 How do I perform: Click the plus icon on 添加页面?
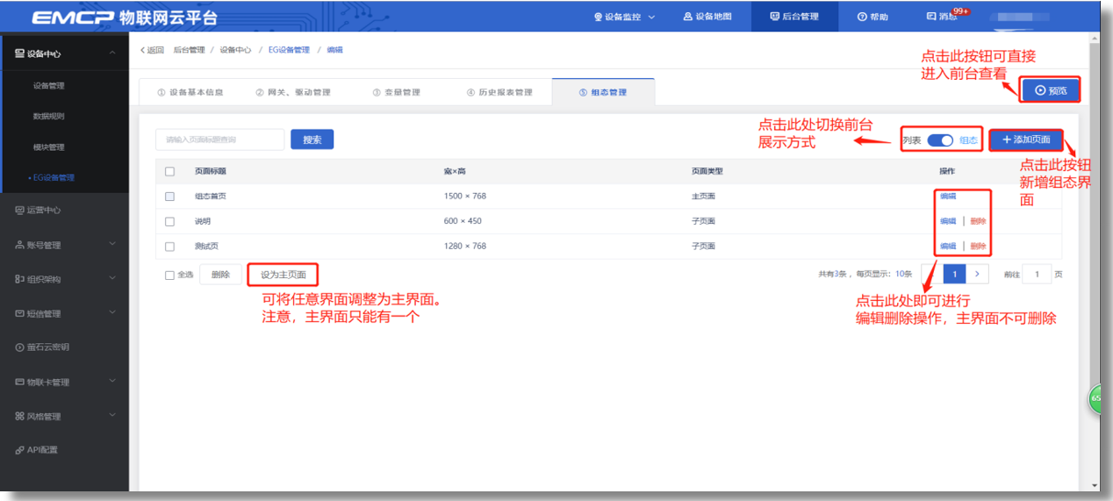point(1007,140)
